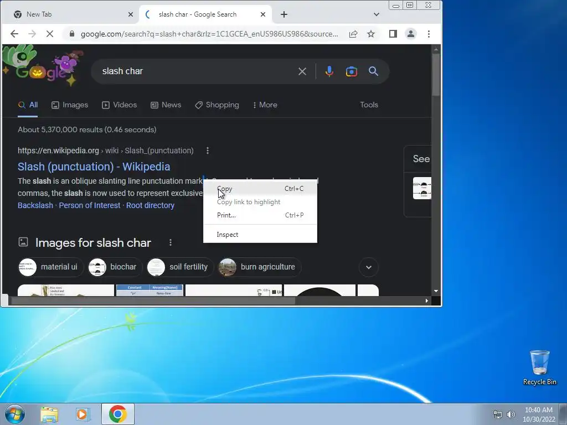Screen dimensions: 567x425
Task: Click the Images for slash char heading
Action: 93,243
